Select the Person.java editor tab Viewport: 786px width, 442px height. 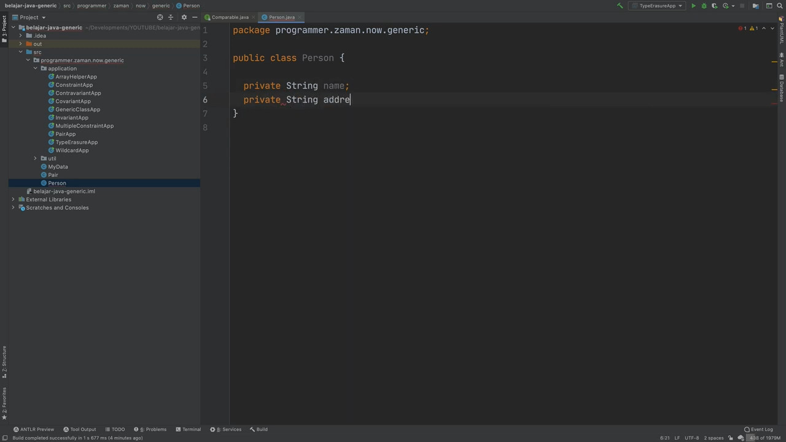pyautogui.click(x=281, y=17)
